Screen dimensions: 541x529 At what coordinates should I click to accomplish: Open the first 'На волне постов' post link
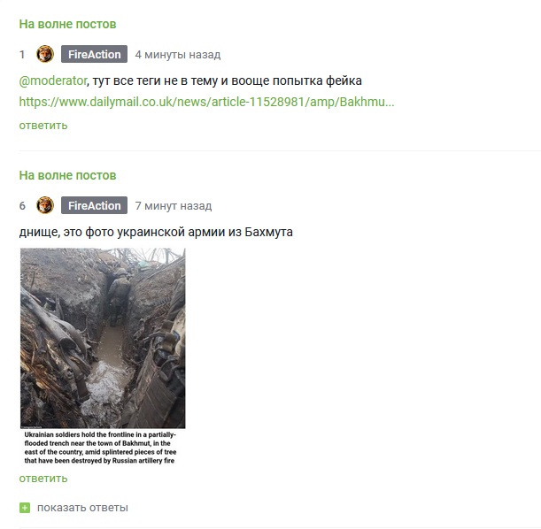pyautogui.click(x=67, y=24)
